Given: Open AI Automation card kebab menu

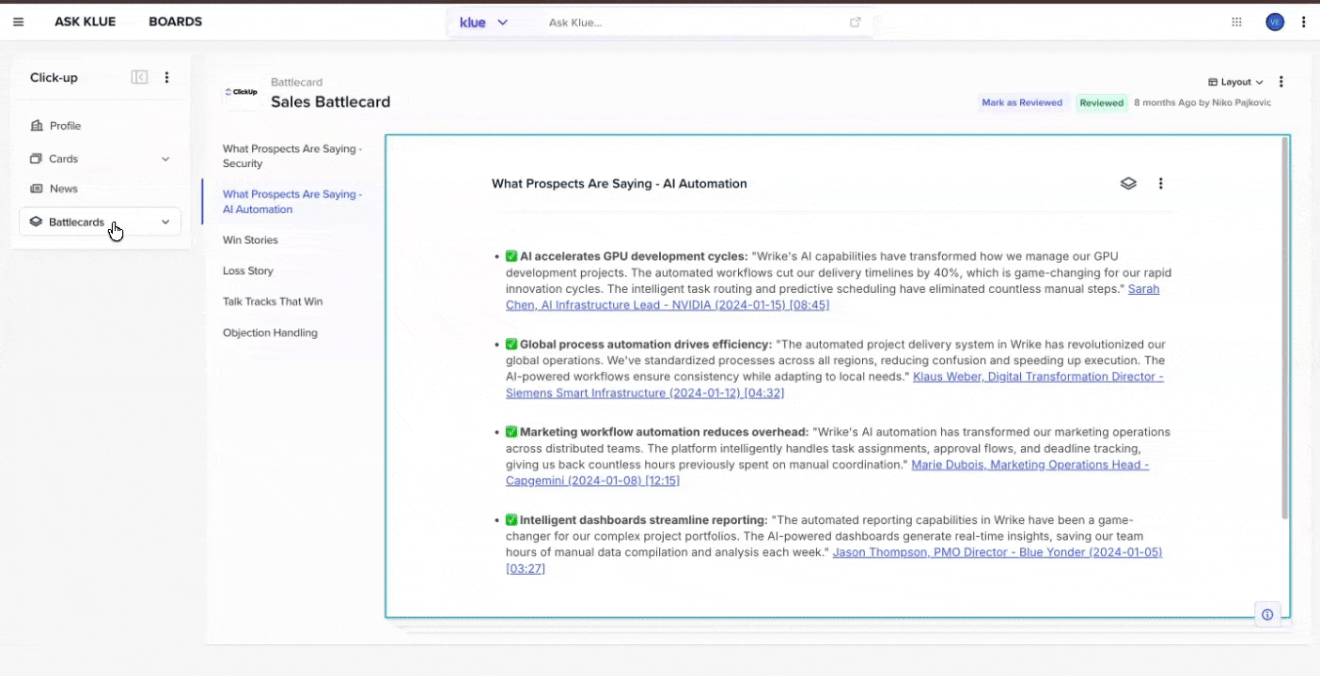Looking at the screenshot, I should click(x=1160, y=184).
